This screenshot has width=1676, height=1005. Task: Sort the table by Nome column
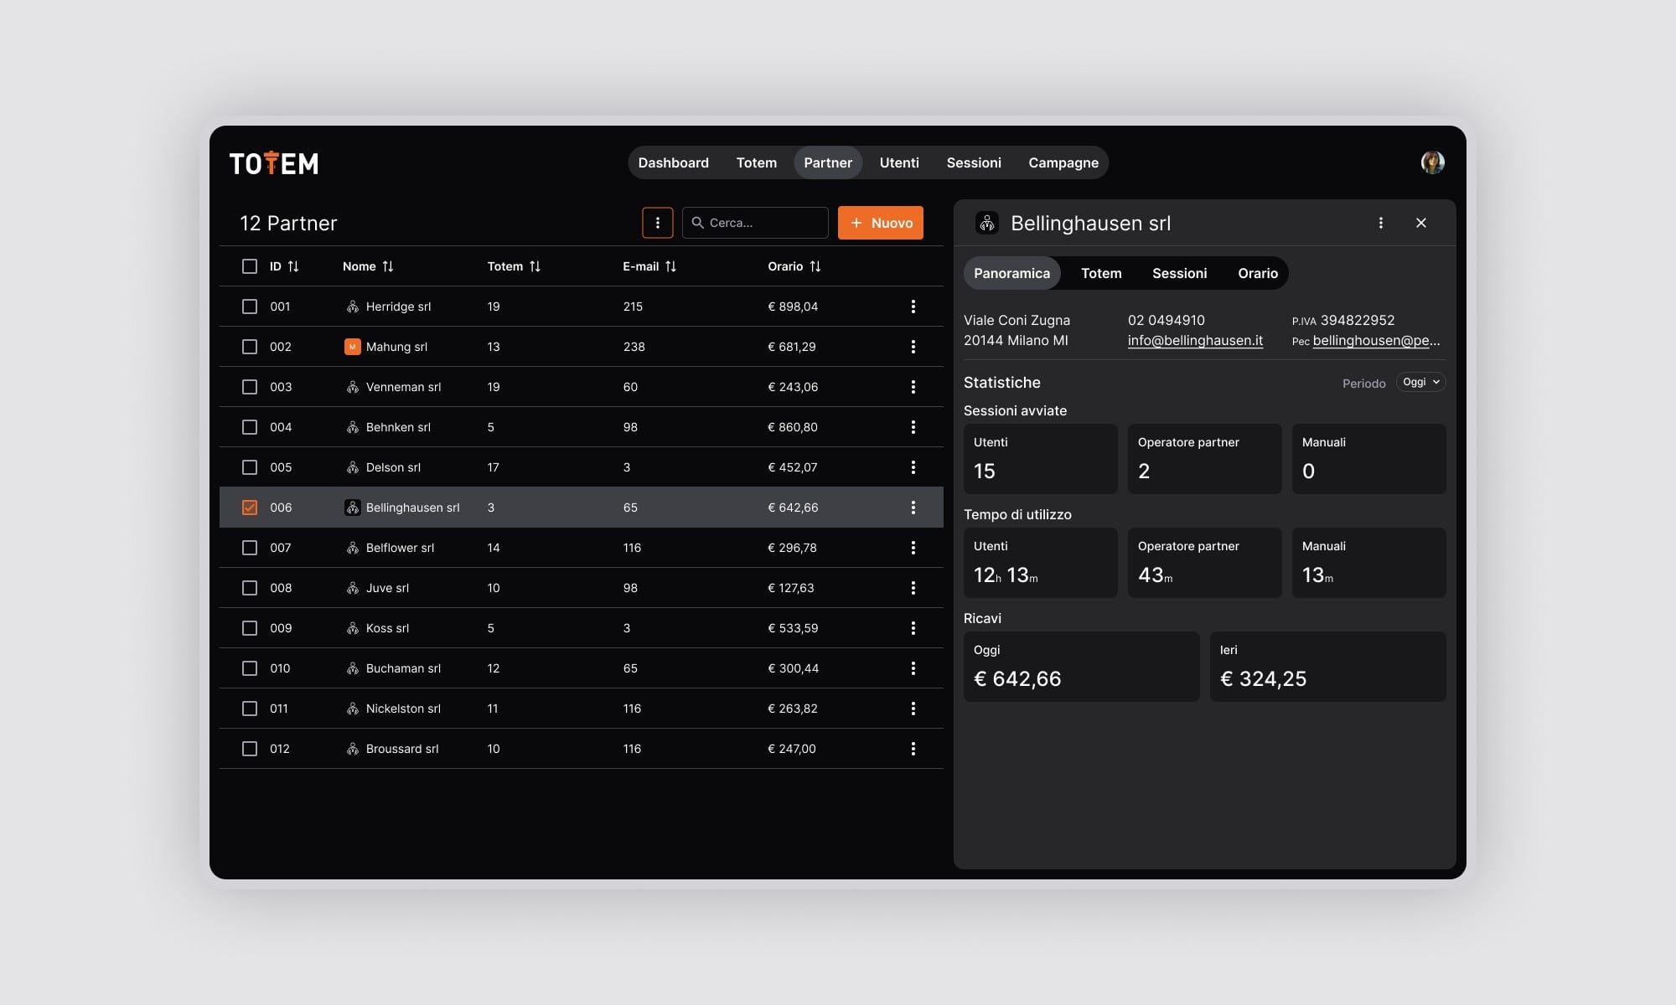(368, 266)
